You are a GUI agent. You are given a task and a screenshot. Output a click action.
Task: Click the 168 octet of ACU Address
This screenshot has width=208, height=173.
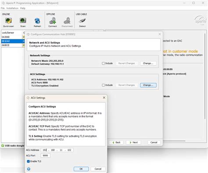coord(53,150)
